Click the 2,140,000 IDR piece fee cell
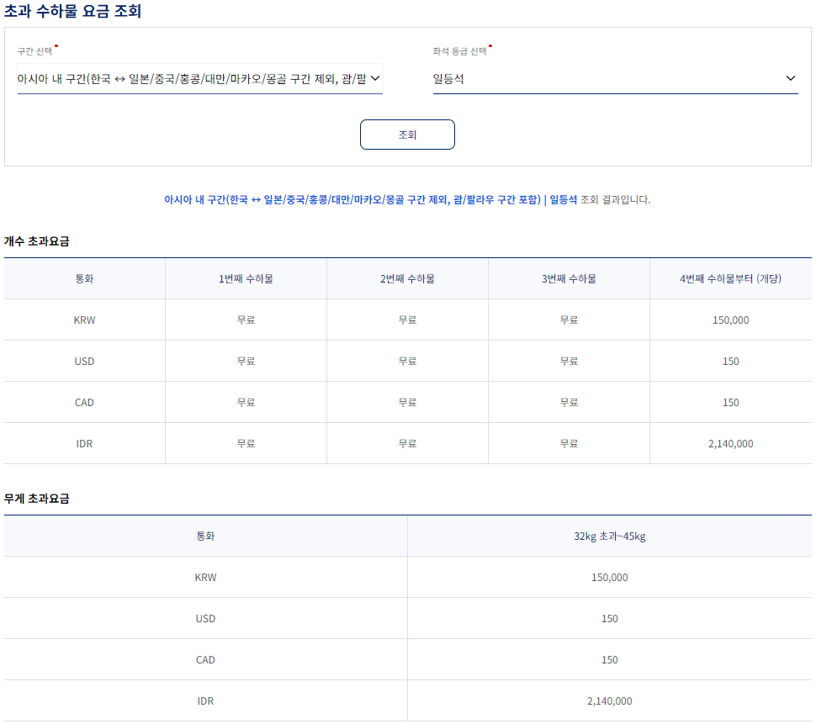This screenshot has width=816, height=724. (x=729, y=443)
